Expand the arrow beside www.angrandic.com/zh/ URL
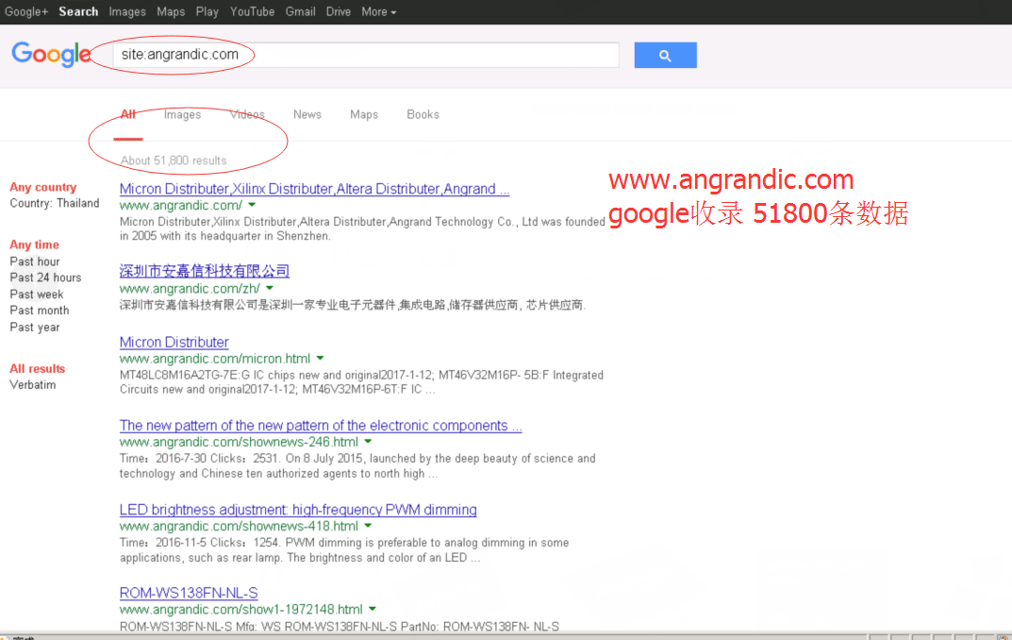Screen dimensions: 1012x640 tap(270, 288)
